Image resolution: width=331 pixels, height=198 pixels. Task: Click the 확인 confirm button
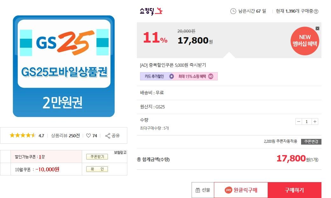click(x=97, y=169)
